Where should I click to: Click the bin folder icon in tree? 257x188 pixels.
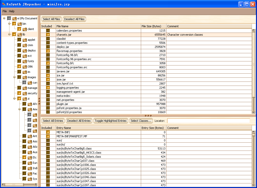(20, 24)
